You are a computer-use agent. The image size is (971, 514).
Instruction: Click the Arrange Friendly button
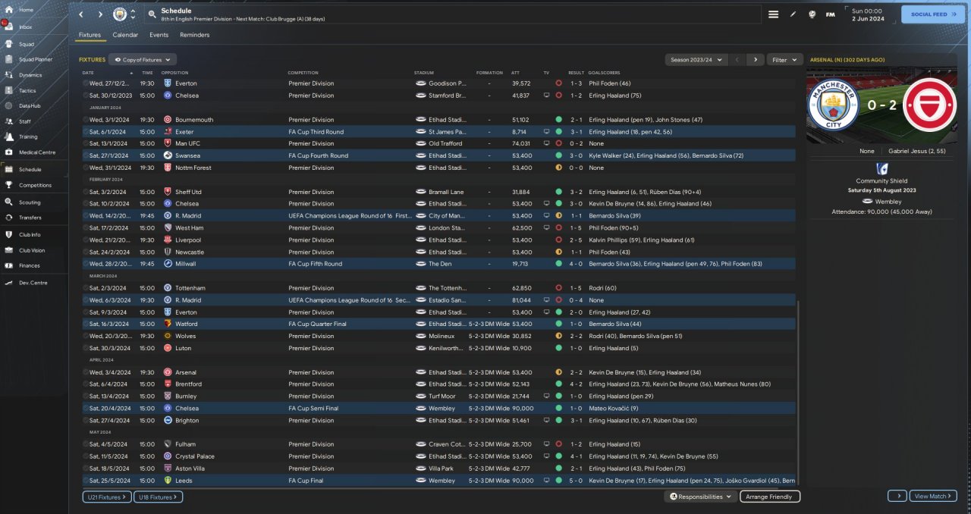click(768, 497)
